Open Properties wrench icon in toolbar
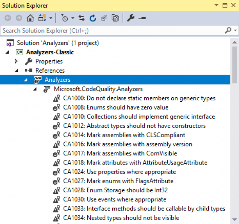This screenshot has width=239, height=224. 131,18
